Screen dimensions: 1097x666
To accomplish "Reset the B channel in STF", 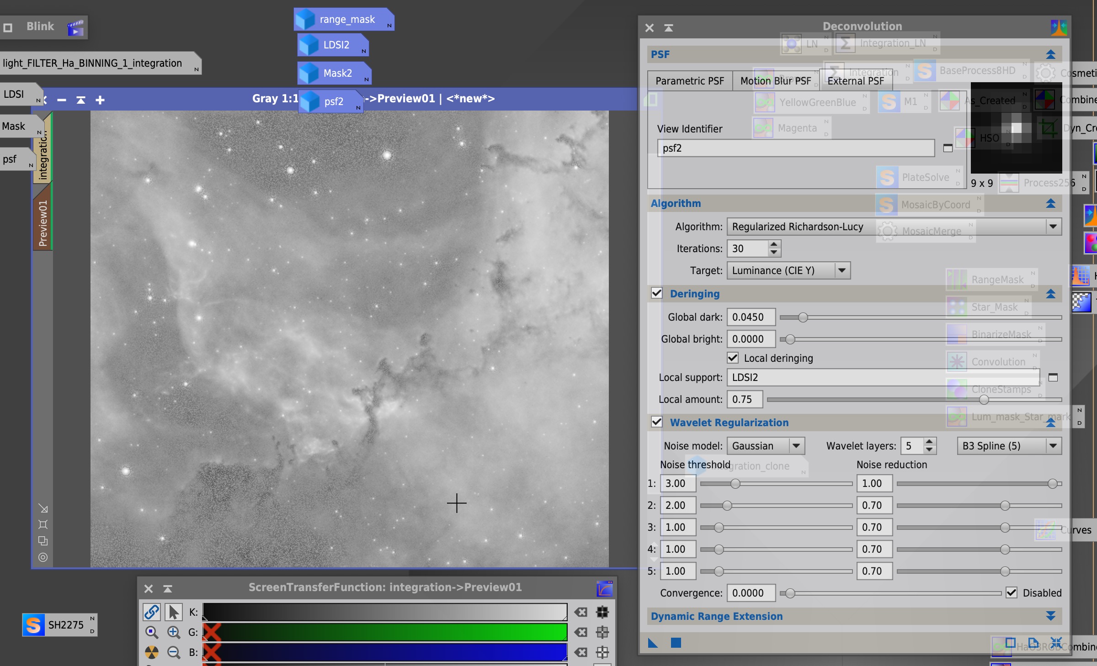I will click(581, 652).
